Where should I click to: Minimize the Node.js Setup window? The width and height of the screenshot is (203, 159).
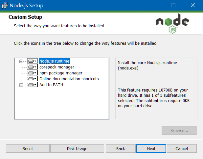click(x=154, y=5)
